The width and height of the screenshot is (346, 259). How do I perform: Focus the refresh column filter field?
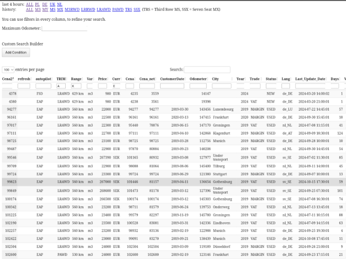tap(24, 86)
